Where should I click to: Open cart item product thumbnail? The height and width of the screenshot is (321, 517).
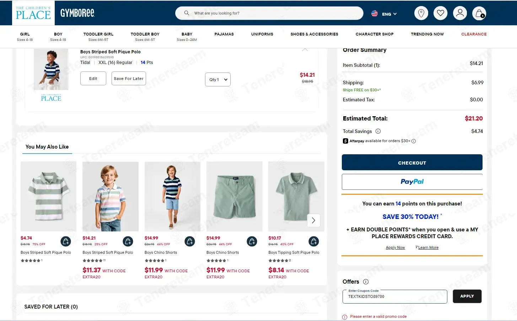pos(51,69)
